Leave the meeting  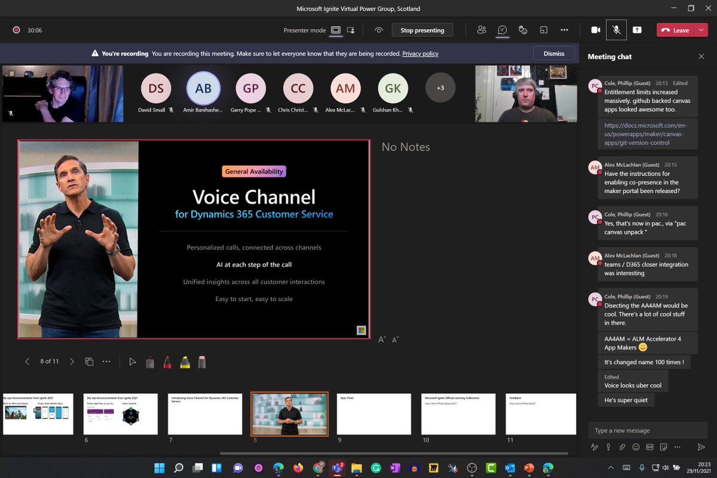(675, 30)
